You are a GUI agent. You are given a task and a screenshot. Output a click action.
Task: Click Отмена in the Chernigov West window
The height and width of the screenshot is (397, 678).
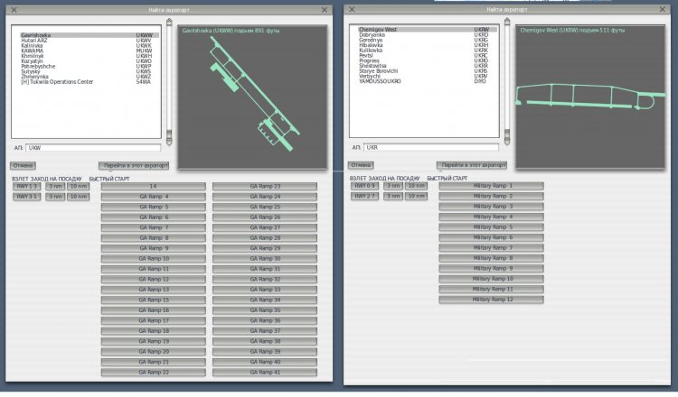click(x=361, y=165)
